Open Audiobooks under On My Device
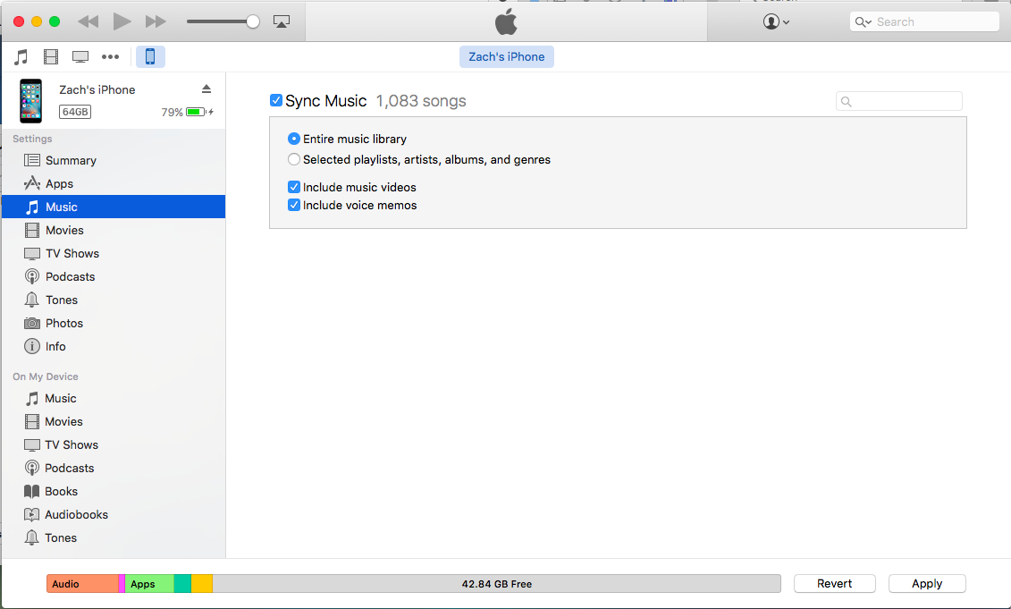This screenshot has width=1011, height=609. (x=114, y=514)
